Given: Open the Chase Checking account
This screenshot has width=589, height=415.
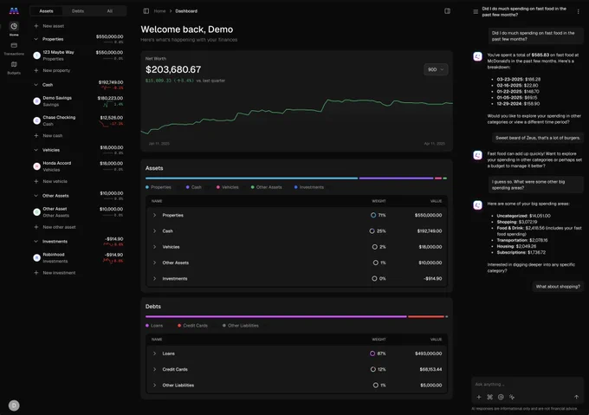Looking at the screenshot, I should [78, 120].
